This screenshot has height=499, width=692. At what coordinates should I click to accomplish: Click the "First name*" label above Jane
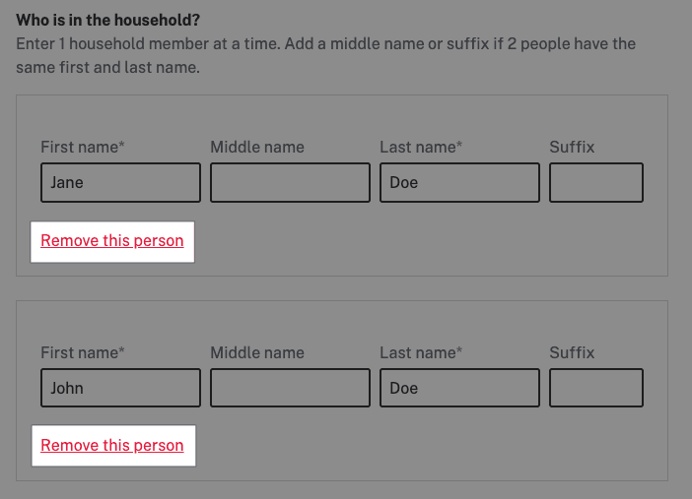[83, 148]
